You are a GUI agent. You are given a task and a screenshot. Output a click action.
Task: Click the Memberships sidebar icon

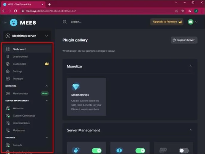pyautogui.click(x=8, y=93)
